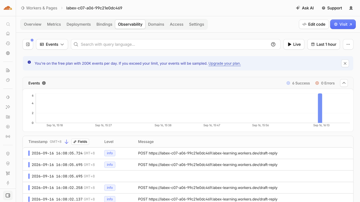Switch to the Deployments tab
The width and height of the screenshot is (360, 202).
pos(78,24)
